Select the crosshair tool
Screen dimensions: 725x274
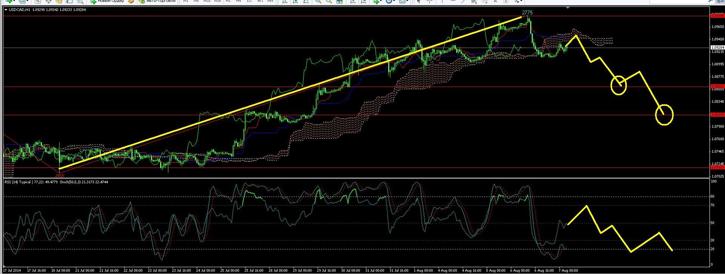point(430,2)
